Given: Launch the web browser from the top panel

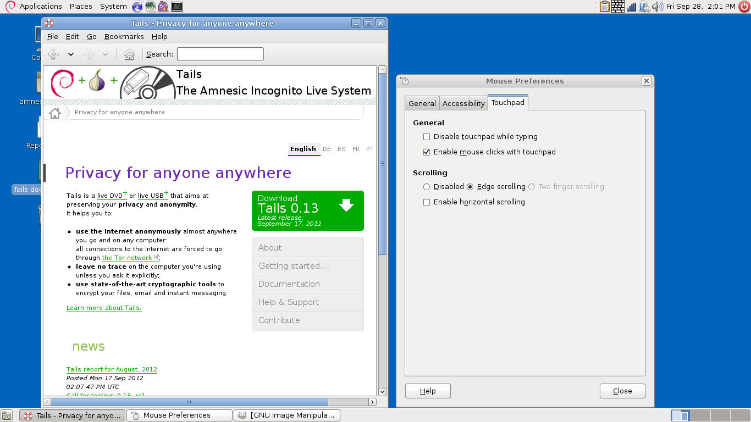Looking at the screenshot, I should click(137, 7).
